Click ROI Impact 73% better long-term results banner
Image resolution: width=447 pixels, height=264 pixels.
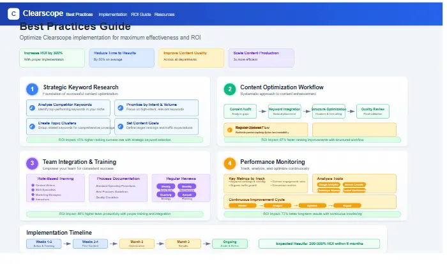click(312, 214)
